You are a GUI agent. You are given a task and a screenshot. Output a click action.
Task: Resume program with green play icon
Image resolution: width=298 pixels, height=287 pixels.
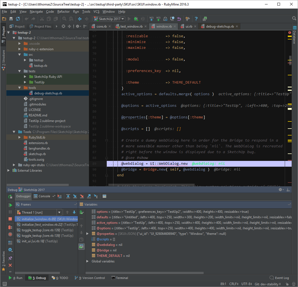tap(10, 205)
